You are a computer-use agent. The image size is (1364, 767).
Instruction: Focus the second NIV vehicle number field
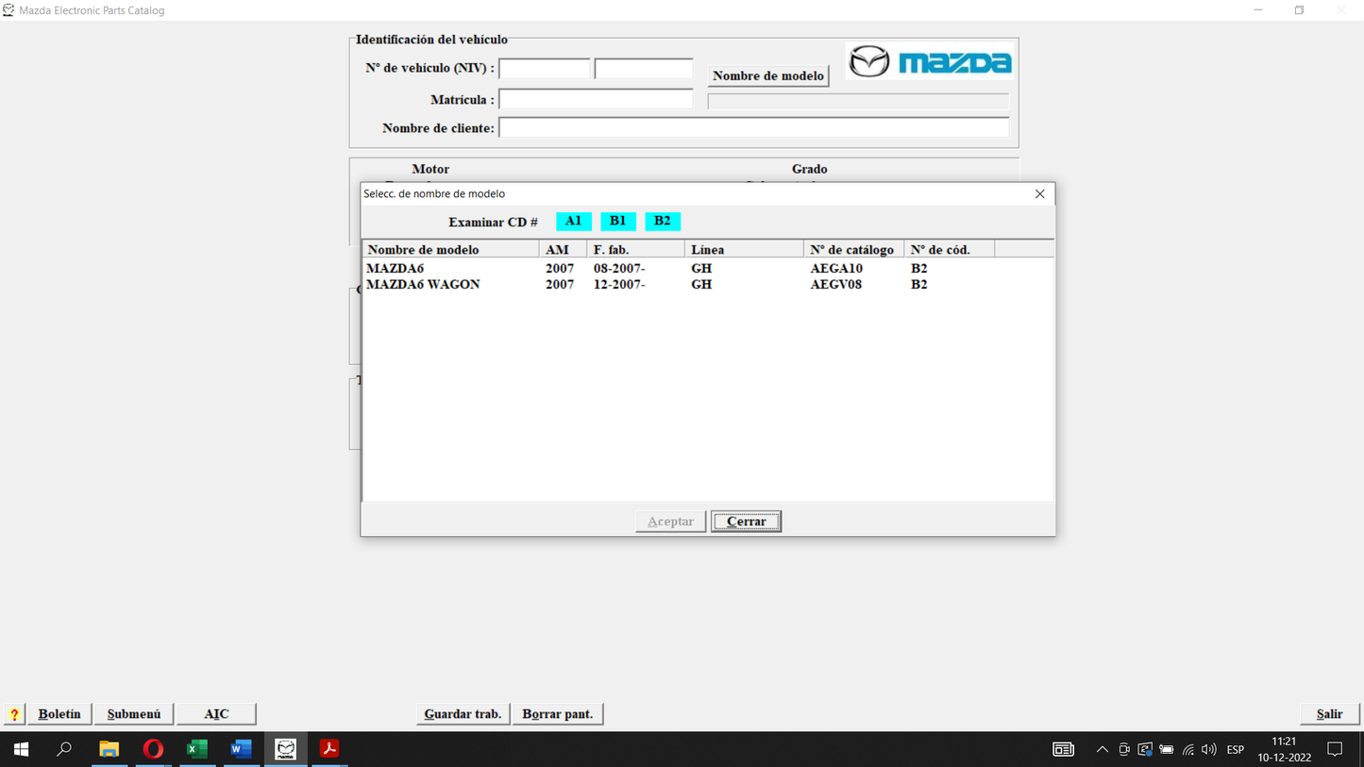click(x=644, y=68)
